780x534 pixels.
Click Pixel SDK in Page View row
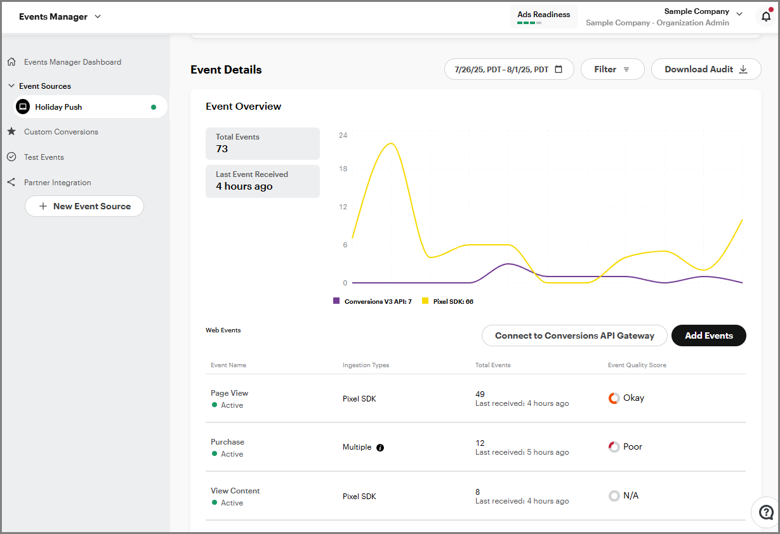point(359,399)
